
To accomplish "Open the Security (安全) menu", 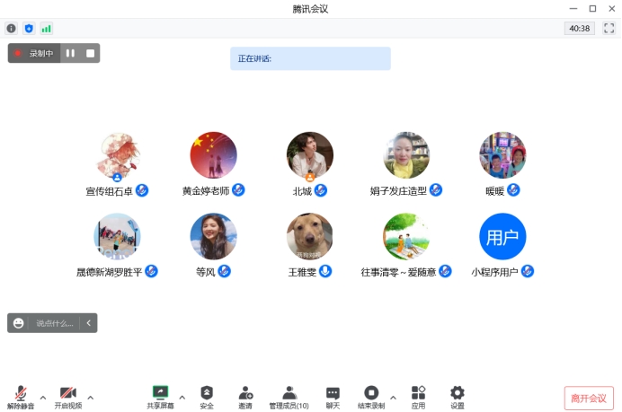I will tap(207, 396).
